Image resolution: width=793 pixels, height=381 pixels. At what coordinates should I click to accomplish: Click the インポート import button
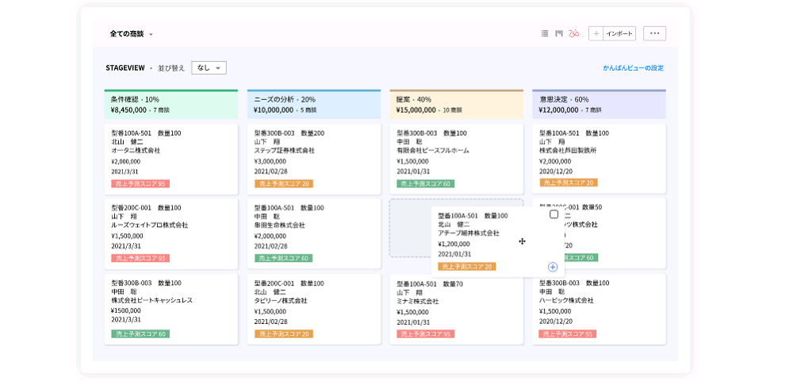coord(619,33)
